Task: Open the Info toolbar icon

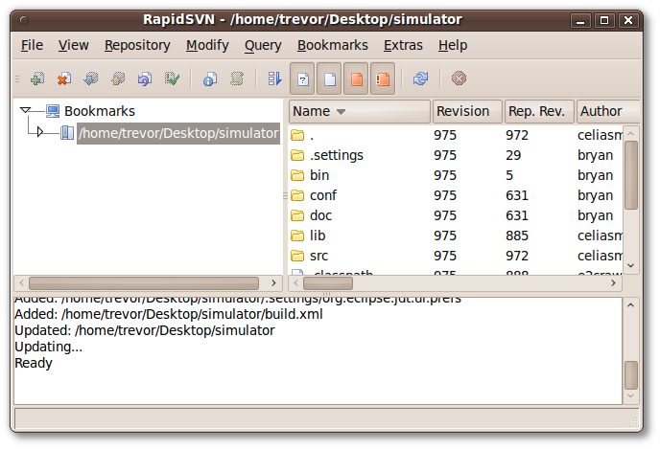Action: pyautogui.click(x=210, y=79)
